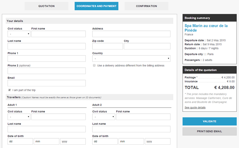This screenshot has width=239, height=148.
Task: Open the Quotation step tab
Action: click(x=46, y=6)
